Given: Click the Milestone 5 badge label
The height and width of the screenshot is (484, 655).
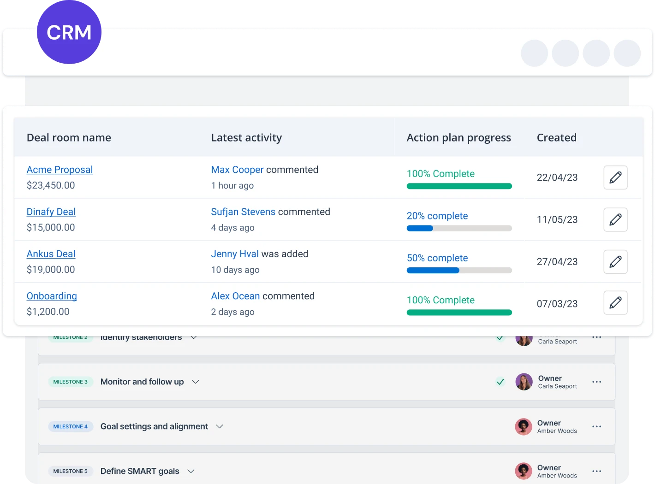Looking at the screenshot, I should [x=71, y=471].
